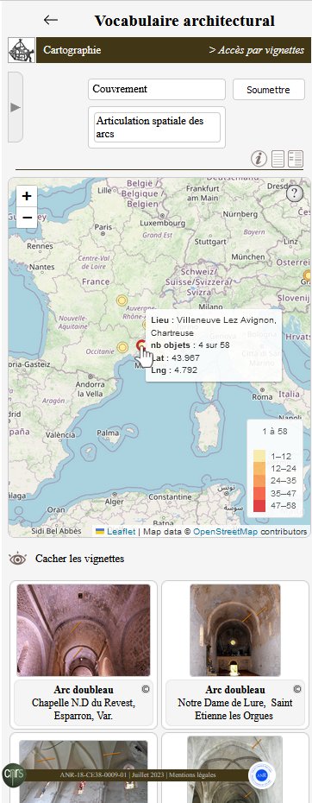
Task: Open the Articulation spatiale des arcs selector
Action: click(x=157, y=128)
